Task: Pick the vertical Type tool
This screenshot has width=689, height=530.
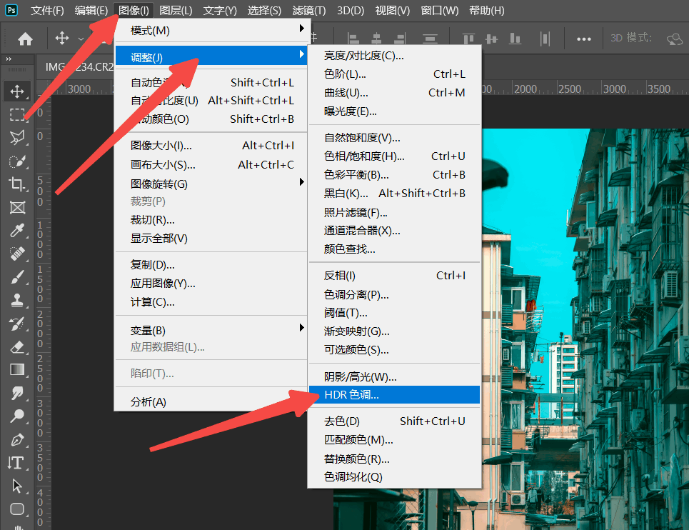Action: coord(17,463)
